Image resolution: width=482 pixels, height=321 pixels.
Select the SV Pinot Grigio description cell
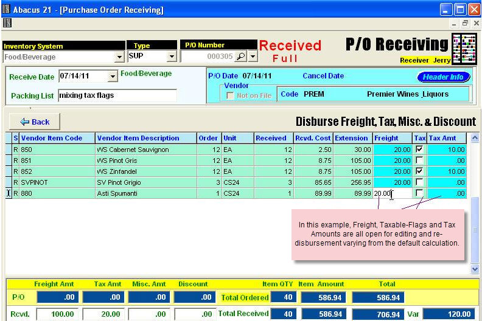146,182
